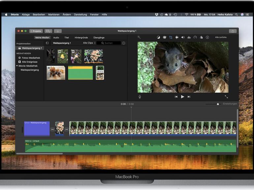
Task: Collapse the iMovie-Mediathek disclosure triangle
Action: point(17,66)
